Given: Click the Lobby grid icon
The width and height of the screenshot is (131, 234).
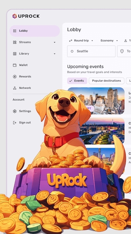Looking at the screenshot, I should tap(15, 31).
